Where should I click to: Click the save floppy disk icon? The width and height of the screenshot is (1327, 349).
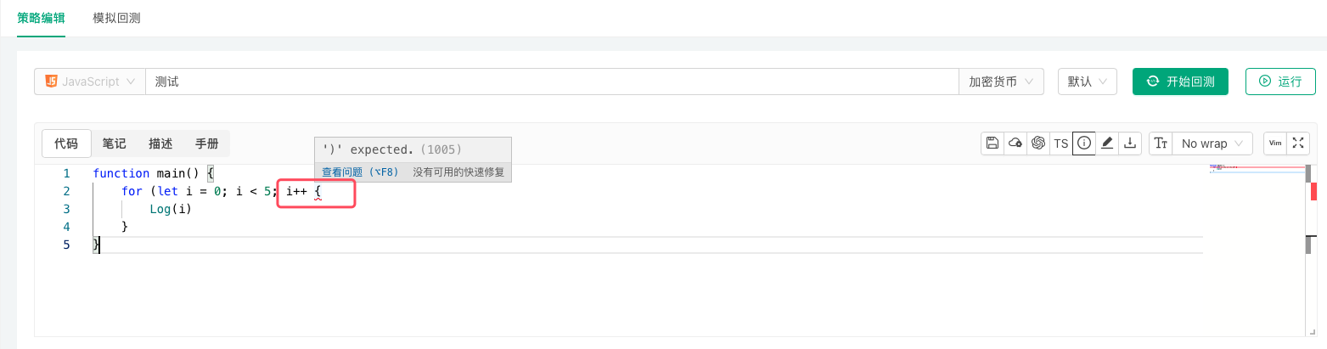click(x=992, y=144)
